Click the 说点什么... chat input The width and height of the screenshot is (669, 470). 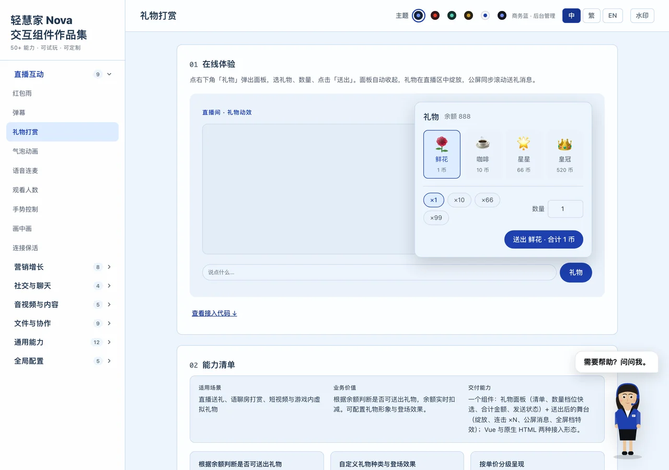[379, 273]
